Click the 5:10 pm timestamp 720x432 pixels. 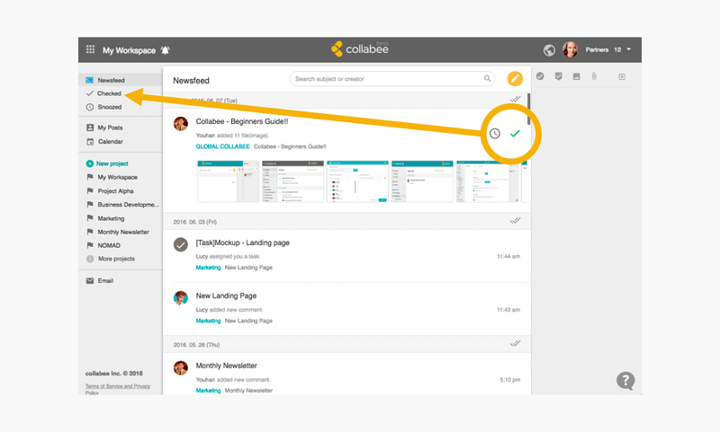coord(509,380)
